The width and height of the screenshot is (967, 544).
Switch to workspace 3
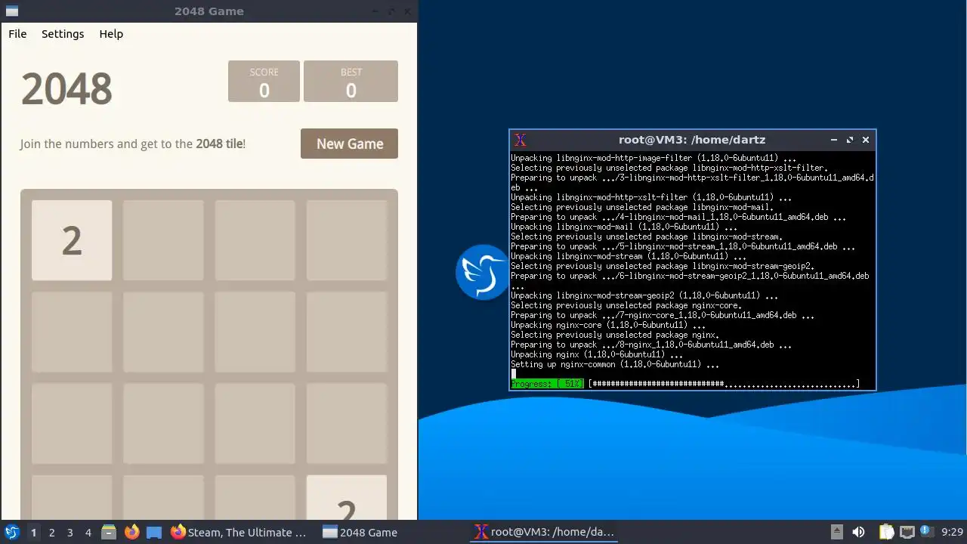pos(70,532)
